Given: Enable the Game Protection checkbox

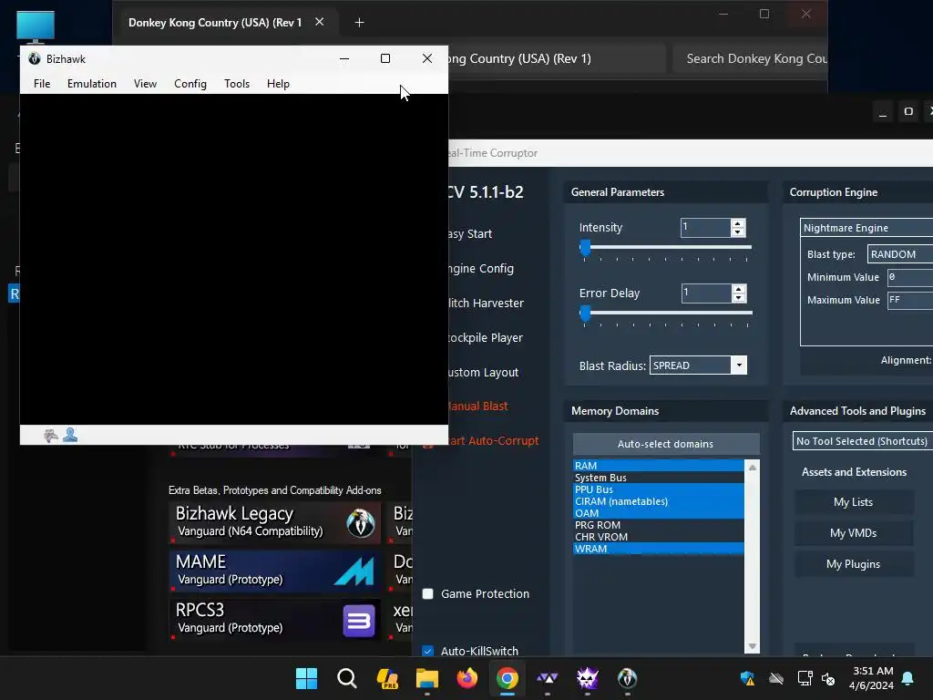Looking at the screenshot, I should pos(427,594).
